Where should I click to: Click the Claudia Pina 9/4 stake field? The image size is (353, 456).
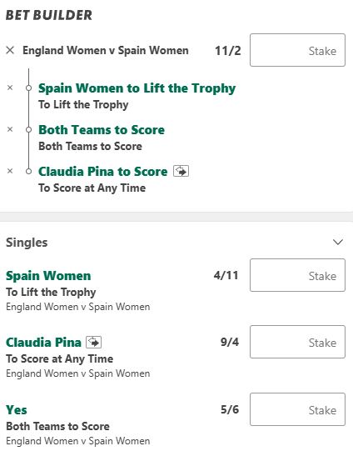point(297,342)
